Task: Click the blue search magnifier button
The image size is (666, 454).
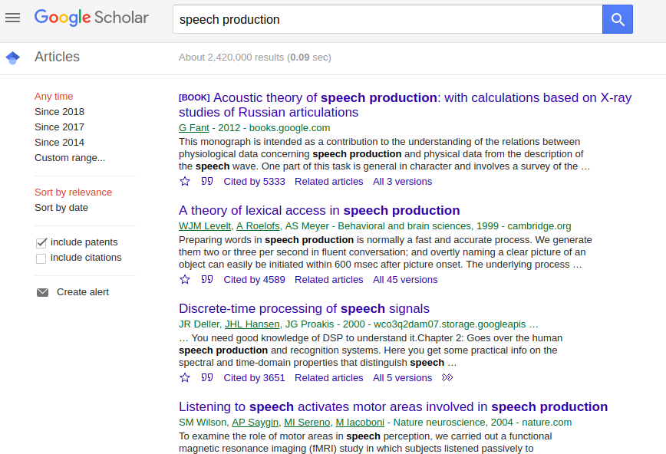Action: pos(617,19)
